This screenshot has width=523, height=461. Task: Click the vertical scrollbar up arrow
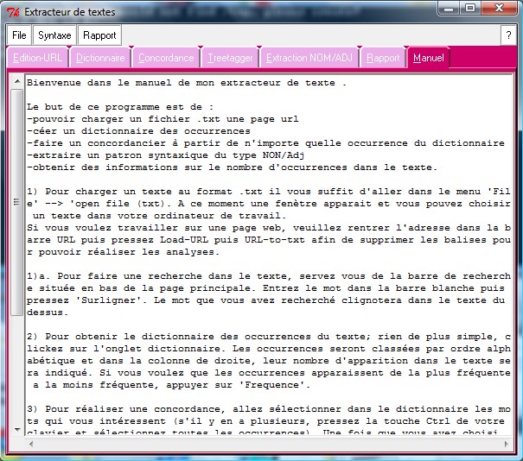17,81
